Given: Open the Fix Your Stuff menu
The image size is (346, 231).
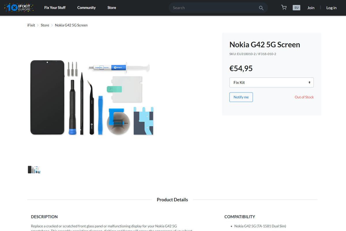Looking at the screenshot, I should coord(55,8).
